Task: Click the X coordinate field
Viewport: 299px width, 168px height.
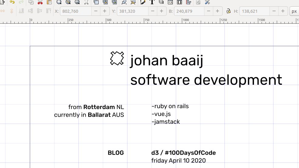Action: [x=76, y=11]
